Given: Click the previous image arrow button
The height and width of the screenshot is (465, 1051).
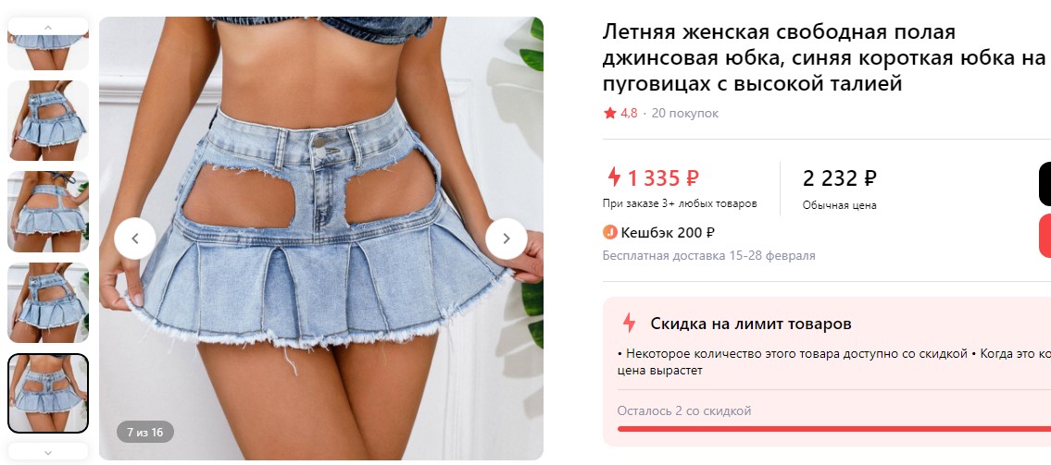Looking at the screenshot, I should tap(134, 239).
